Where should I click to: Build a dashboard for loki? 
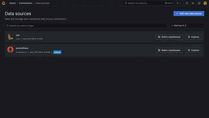[169, 37]
